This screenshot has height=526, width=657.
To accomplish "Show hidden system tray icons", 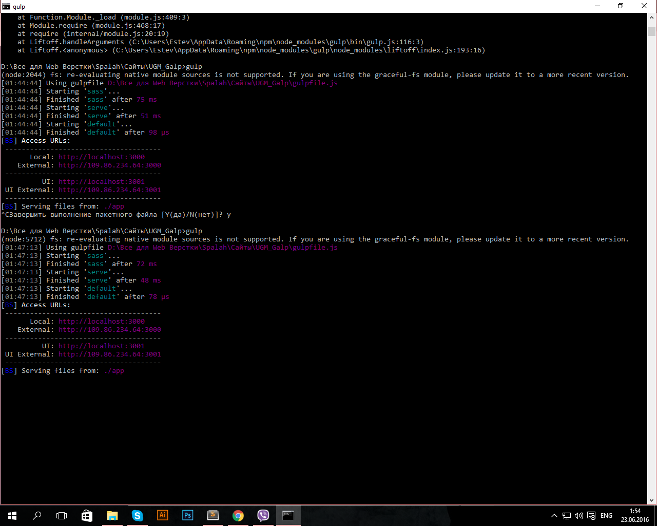I will (554, 516).
